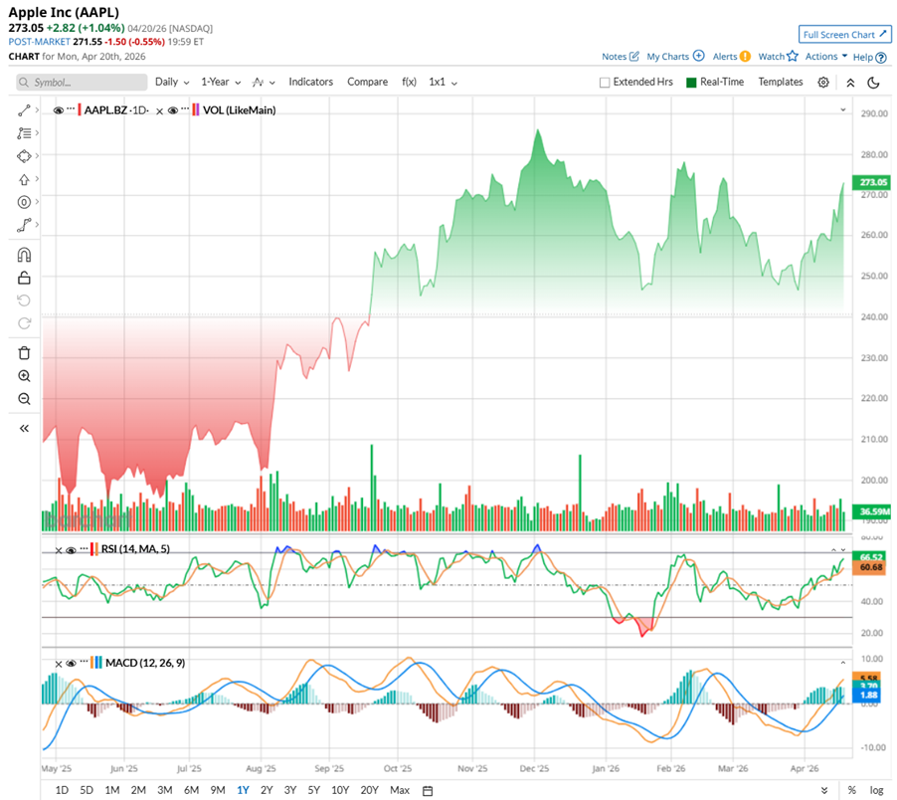The height and width of the screenshot is (800, 897).
Task: Open chart settings gear
Action: [823, 83]
